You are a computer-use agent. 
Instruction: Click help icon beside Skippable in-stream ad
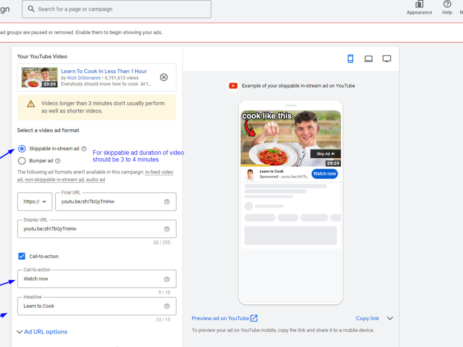tap(84, 149)
